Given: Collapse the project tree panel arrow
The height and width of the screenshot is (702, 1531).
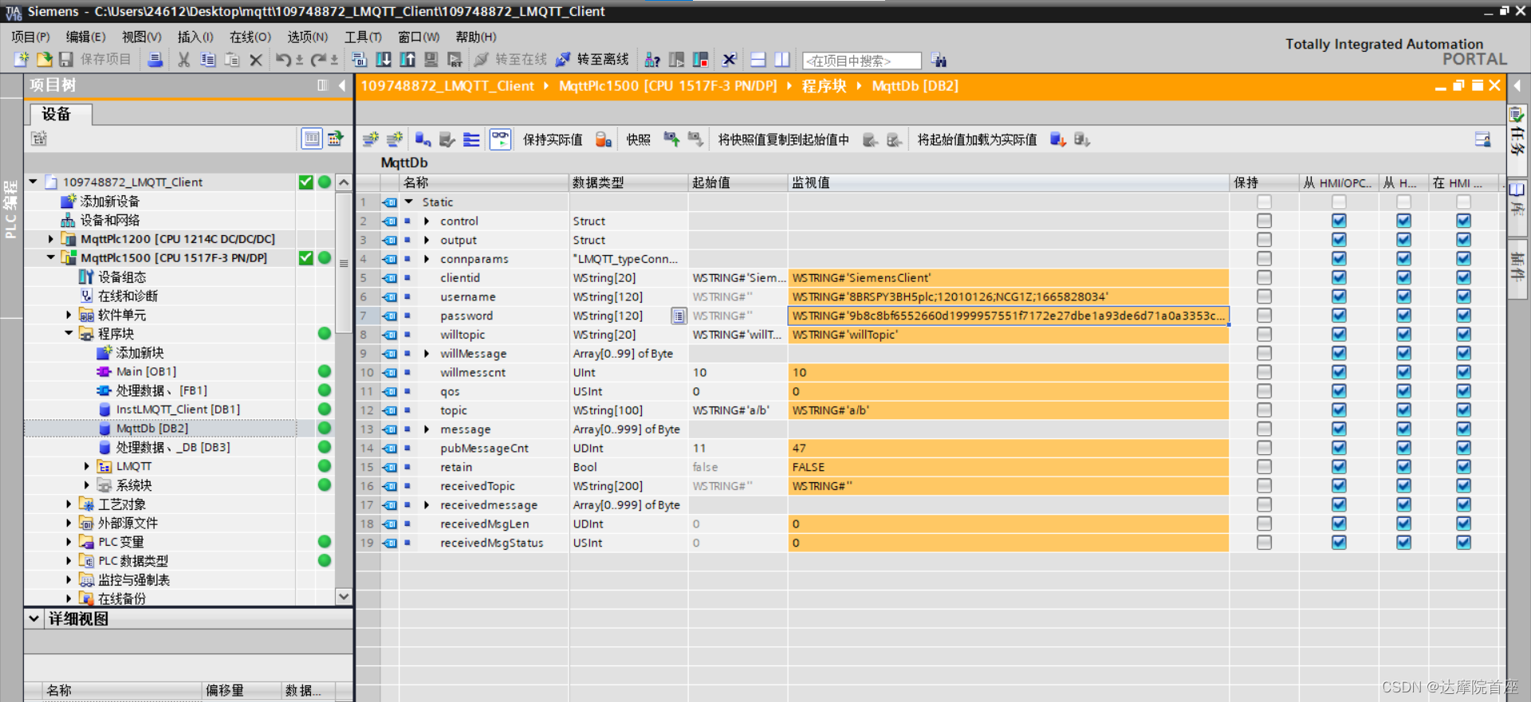Looking at the screenshot, I should click(x=342, y=85).
